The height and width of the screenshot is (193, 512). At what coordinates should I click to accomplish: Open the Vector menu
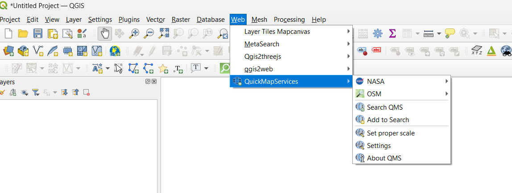coord(155,20)
